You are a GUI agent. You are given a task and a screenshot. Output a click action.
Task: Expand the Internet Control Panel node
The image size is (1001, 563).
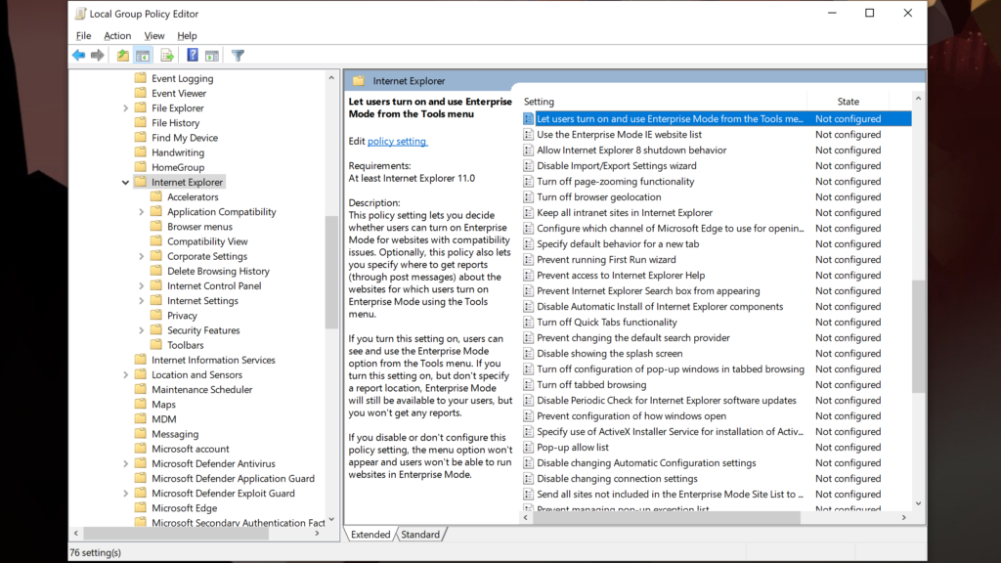click(141, 286)
